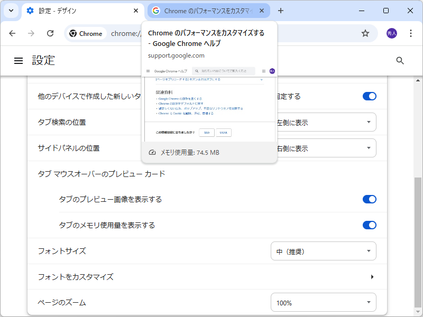Select the Chrome ヘルプ tab
The image size is (423, 317).
pyautogui.click(x=206, y=11)
